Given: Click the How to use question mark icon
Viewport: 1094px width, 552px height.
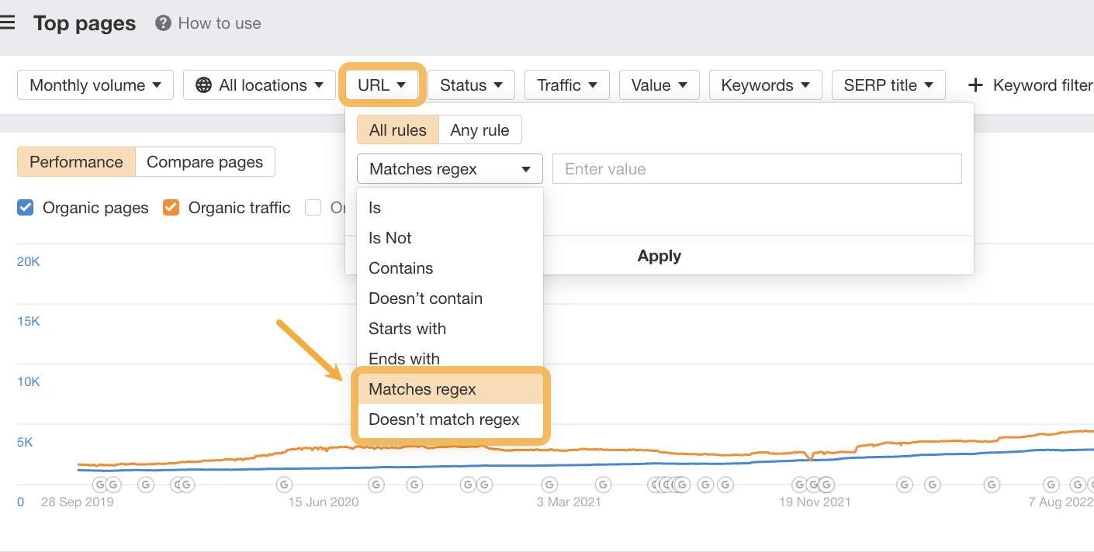Looking at the screenshot, I should pyautogui.click(x=163, y=23).
